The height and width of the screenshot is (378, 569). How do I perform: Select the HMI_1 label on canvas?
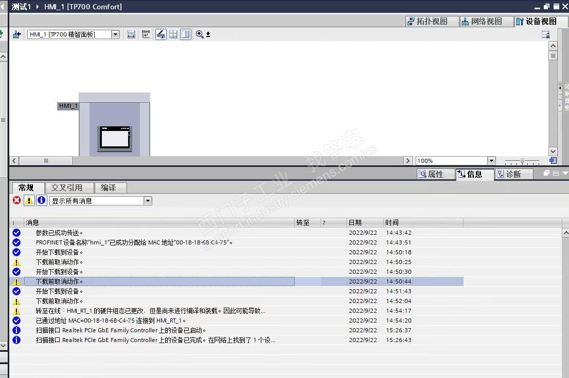(68, 106)
